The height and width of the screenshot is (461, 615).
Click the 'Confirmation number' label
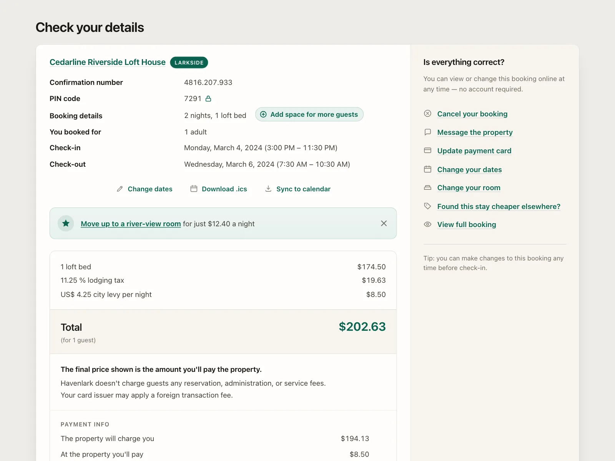[86, 82]
